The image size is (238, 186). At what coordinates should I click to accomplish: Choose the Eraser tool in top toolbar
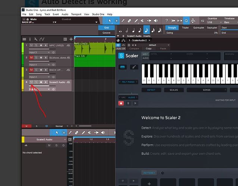(130, 21)
